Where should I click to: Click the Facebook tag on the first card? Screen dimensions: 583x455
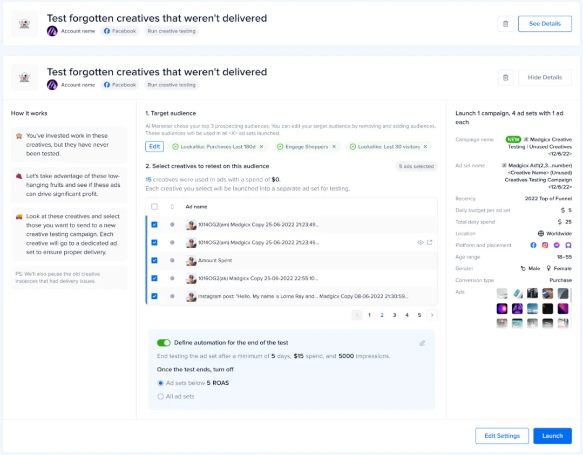point(120,31)
